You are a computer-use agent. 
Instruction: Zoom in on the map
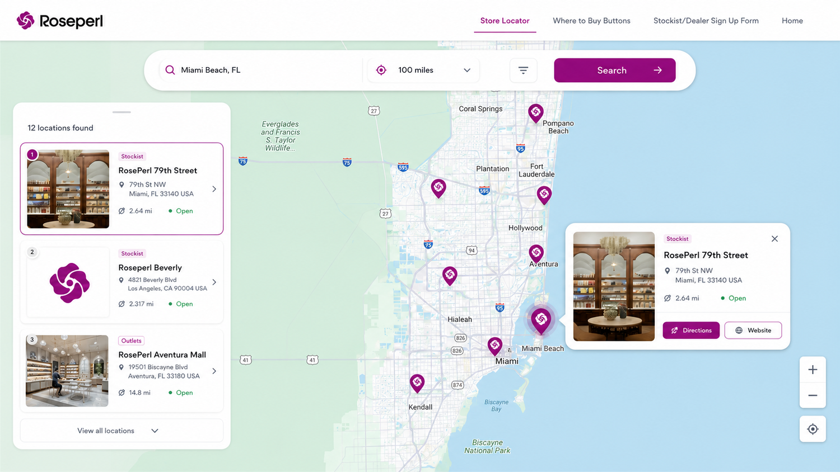pos(813,370)
